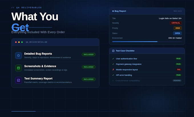Click the PENDING badge for Cross-browser compatibility

click(177, 80)
